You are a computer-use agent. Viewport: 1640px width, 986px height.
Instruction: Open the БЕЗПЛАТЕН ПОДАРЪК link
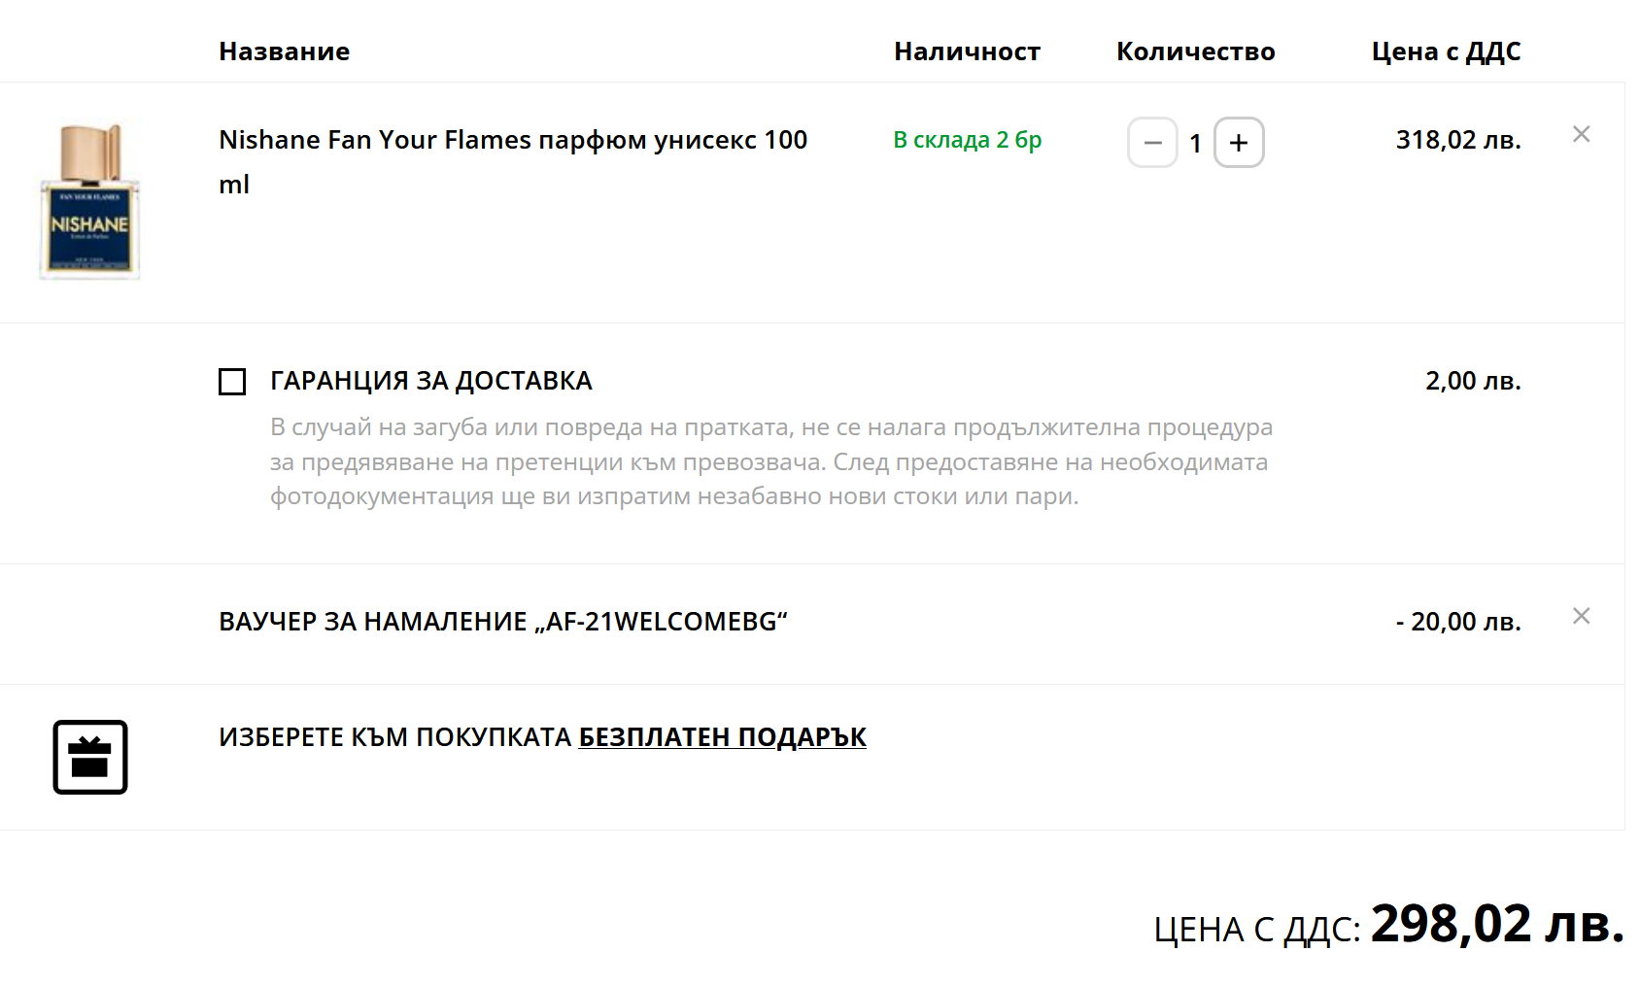[722, 737]
